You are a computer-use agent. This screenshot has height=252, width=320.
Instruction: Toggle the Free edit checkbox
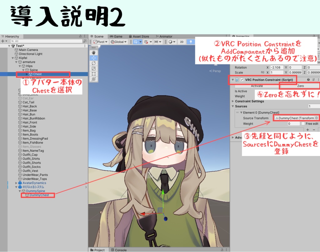pyautogui.click(x=303, y=123)
